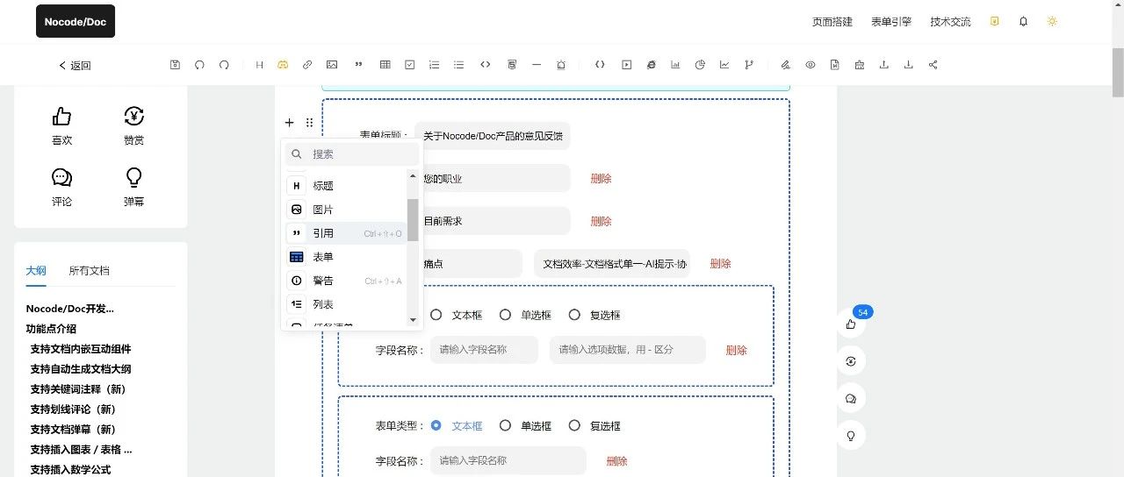The height and width of the screenshot is (477, 1124).
Task: Click the redo toolbar icon
Action: tap(224, 65)
